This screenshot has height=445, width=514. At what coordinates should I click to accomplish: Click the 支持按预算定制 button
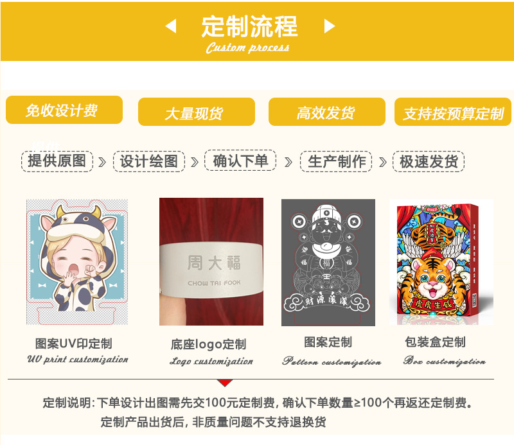pyautogui.click(x=453, y=112)
